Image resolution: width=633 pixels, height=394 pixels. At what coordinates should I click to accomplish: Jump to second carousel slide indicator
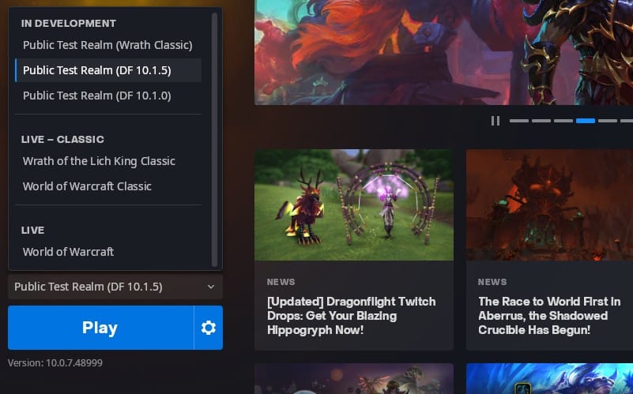[541, 121]
